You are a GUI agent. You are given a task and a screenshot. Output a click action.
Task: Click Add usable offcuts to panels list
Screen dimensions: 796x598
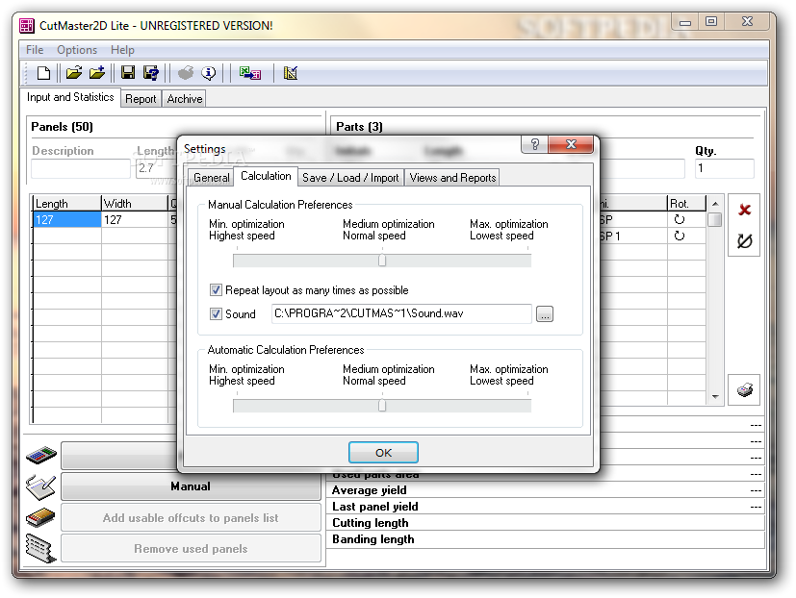point(191,518)
